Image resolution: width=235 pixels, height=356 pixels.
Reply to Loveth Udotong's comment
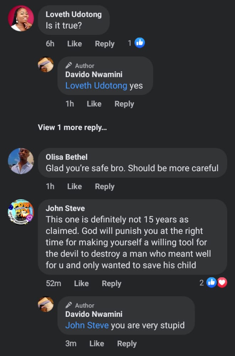(x=105, y=44)
